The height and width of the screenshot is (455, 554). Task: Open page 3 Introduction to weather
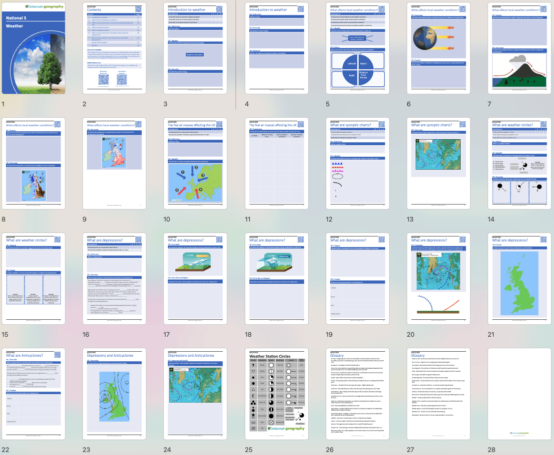[x=195, y=48]
